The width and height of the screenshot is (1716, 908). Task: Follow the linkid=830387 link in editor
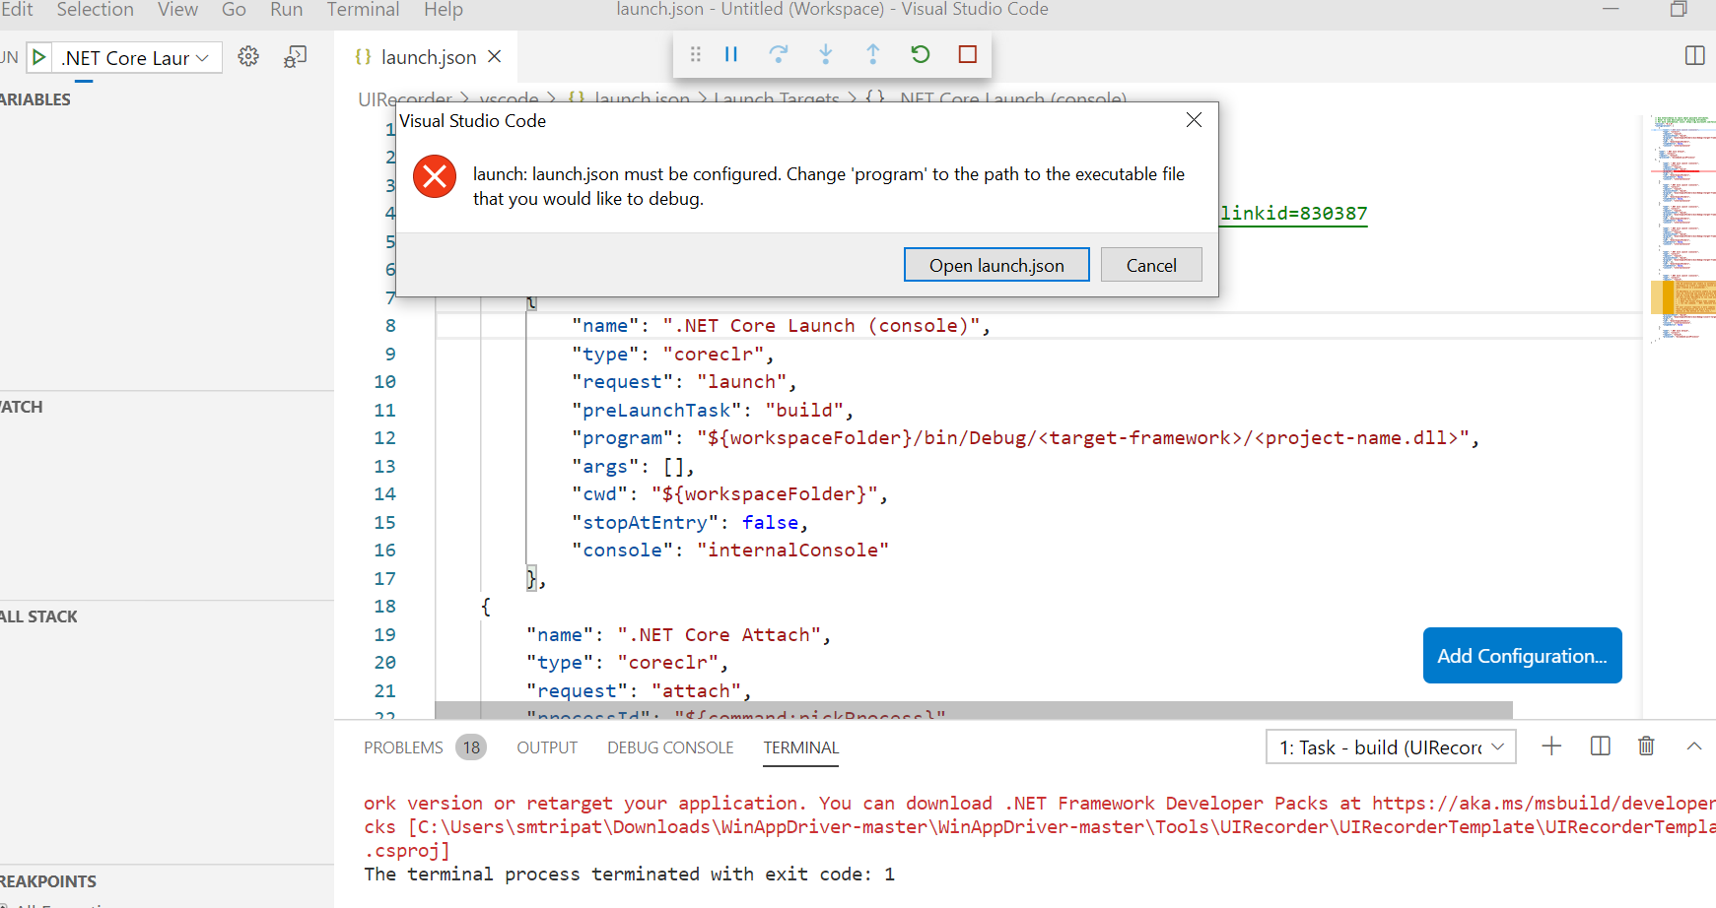click(x=1293, y=214)
